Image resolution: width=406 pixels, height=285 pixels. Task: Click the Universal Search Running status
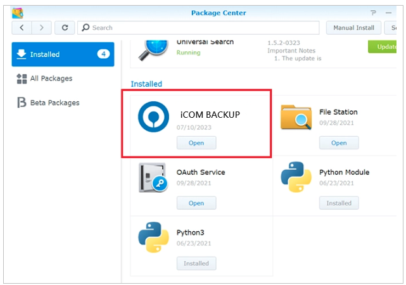tap(189, 53)
